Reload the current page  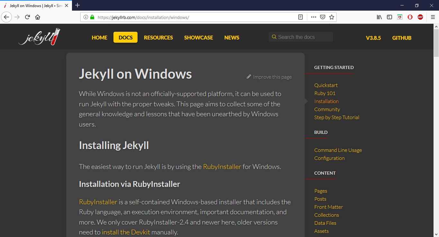28,17
